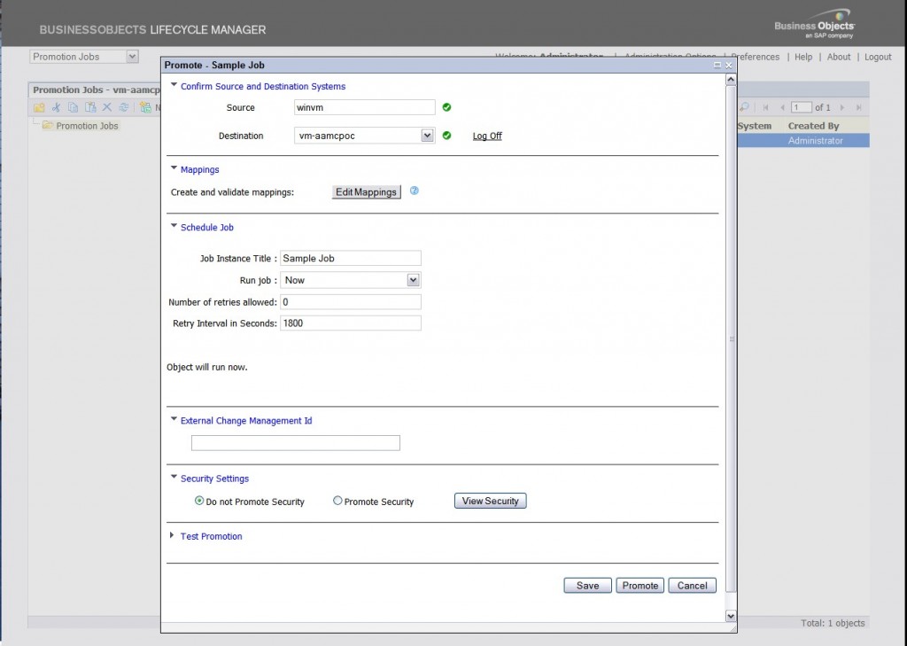Collapse the Mappings section
The height and width of the screenshot is (646, 907).
click(x=174, y=167)
